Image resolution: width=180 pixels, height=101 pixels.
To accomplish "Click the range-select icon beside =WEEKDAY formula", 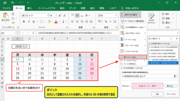I will tap(175, 76).
